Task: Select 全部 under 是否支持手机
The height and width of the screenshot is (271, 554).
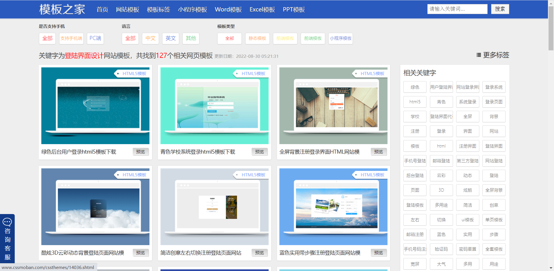Action: click(47, 38)
